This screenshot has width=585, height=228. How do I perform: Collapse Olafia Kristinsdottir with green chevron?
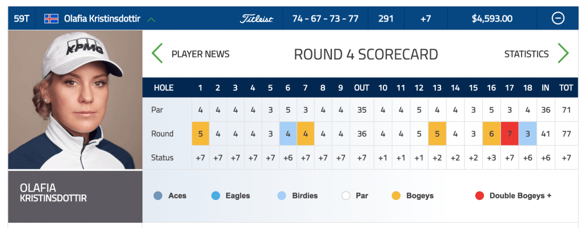pos(151,19)
